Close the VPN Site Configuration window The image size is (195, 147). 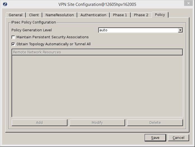click(x=188, y=4)
